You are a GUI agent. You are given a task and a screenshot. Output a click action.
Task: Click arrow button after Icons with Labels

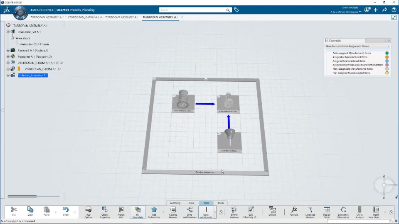click(221, 212)
